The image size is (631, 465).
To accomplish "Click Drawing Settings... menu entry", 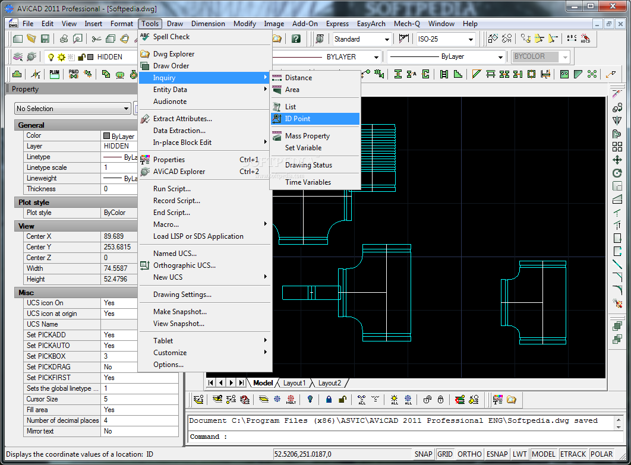I will pyautogui.click(x=205, y=295).
